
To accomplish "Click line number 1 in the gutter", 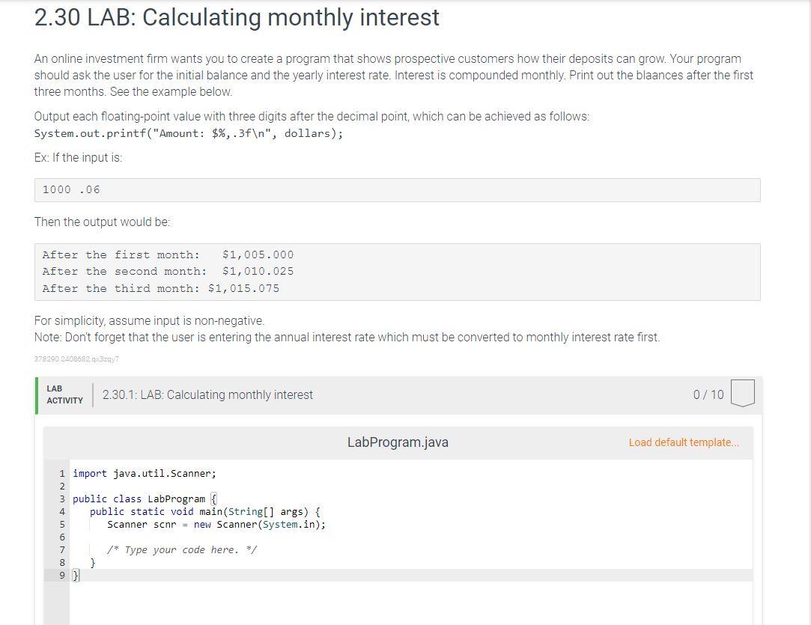I will [61, 473].
